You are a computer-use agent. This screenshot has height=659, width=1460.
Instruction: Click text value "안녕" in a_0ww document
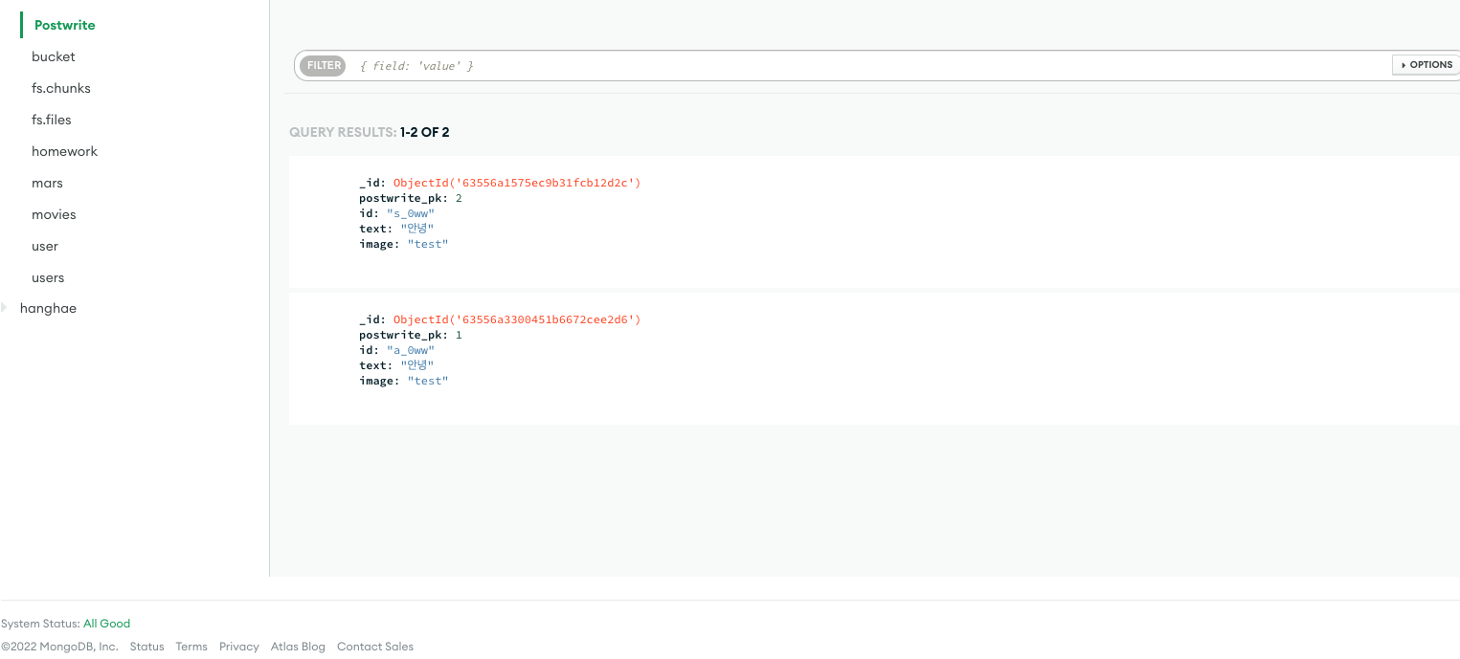(417, 365)
